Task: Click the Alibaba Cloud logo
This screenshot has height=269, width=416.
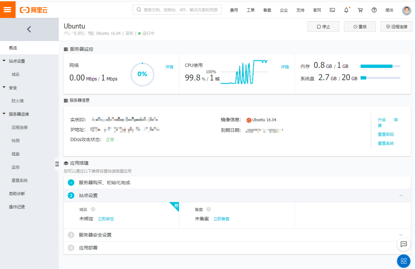Action: (x=34, y=10)
